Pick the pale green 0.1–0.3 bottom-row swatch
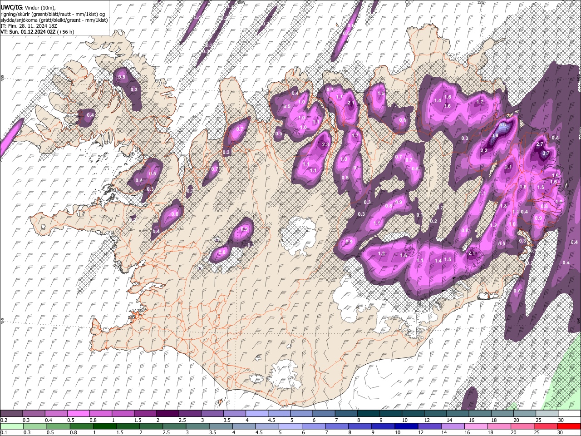This screenshot has width=581, height=436. (x=11, y=426)
